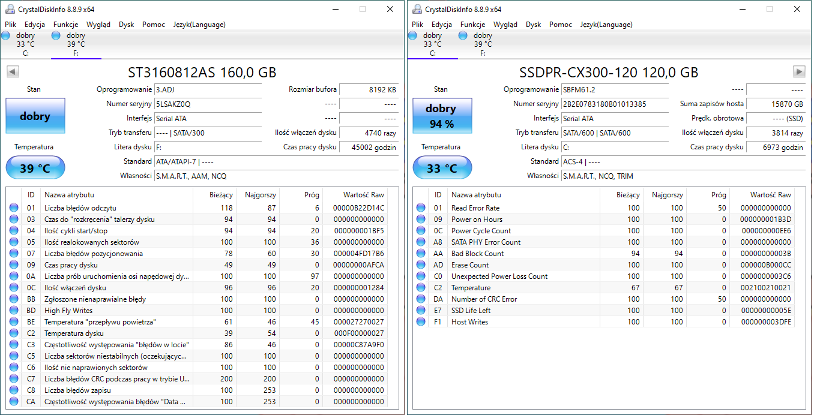
Task: Click status orb for Read Error Rate row
Action: pos(421,208)
